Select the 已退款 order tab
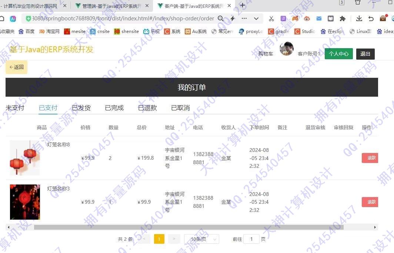Screen dimensions: 394x253 pyautogui.click(x=147, y=108)
